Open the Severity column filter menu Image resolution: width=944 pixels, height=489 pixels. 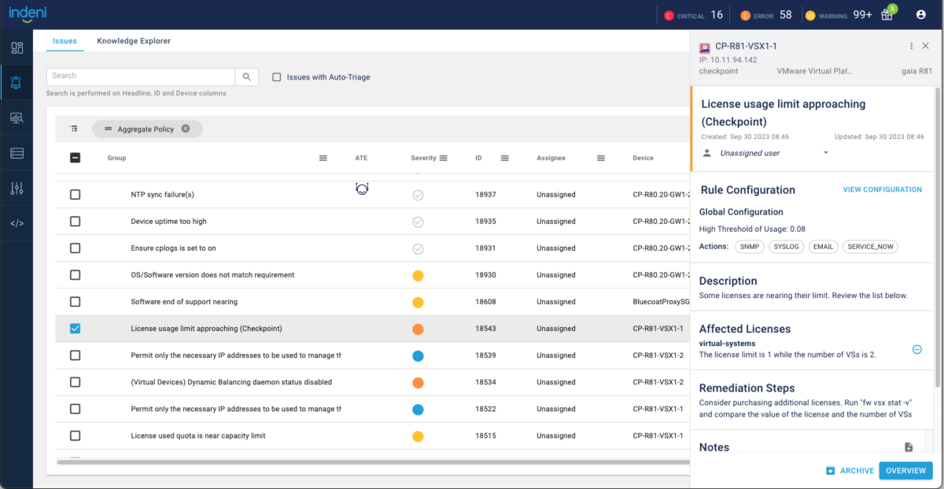445,157
